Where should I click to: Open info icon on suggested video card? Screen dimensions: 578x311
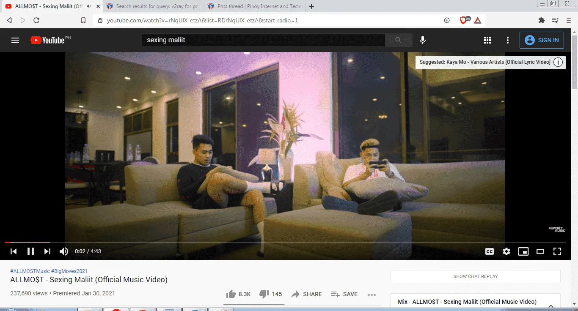tap(558, 62)
